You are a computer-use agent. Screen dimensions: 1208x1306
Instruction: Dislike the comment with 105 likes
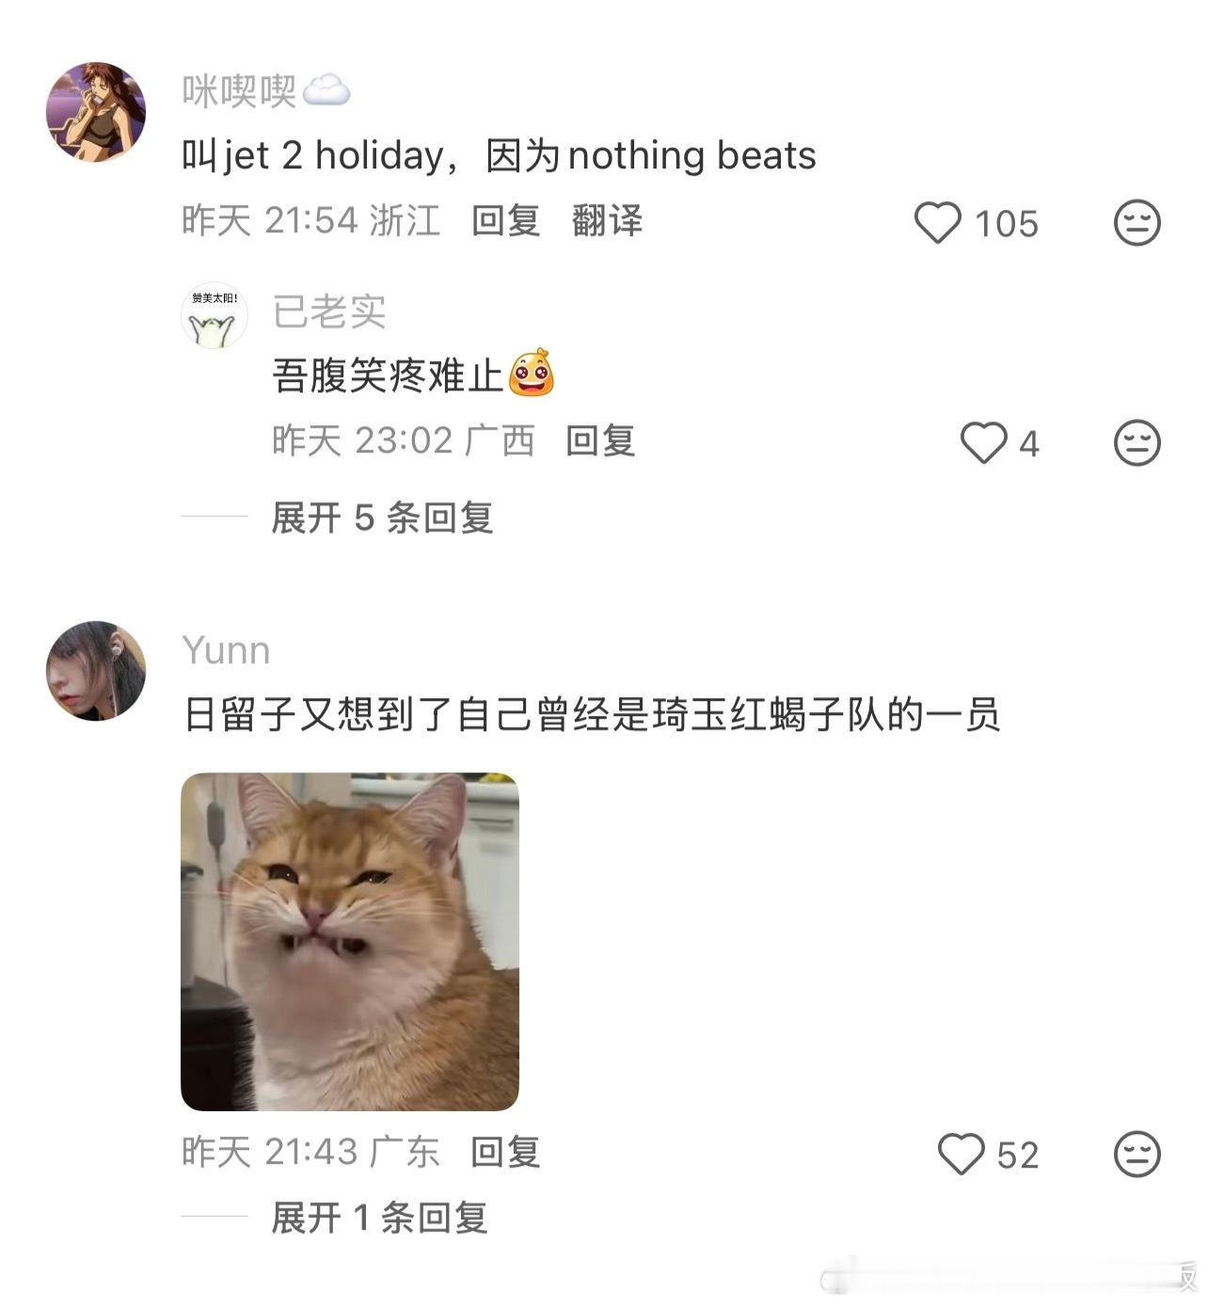pos(1136,223)
